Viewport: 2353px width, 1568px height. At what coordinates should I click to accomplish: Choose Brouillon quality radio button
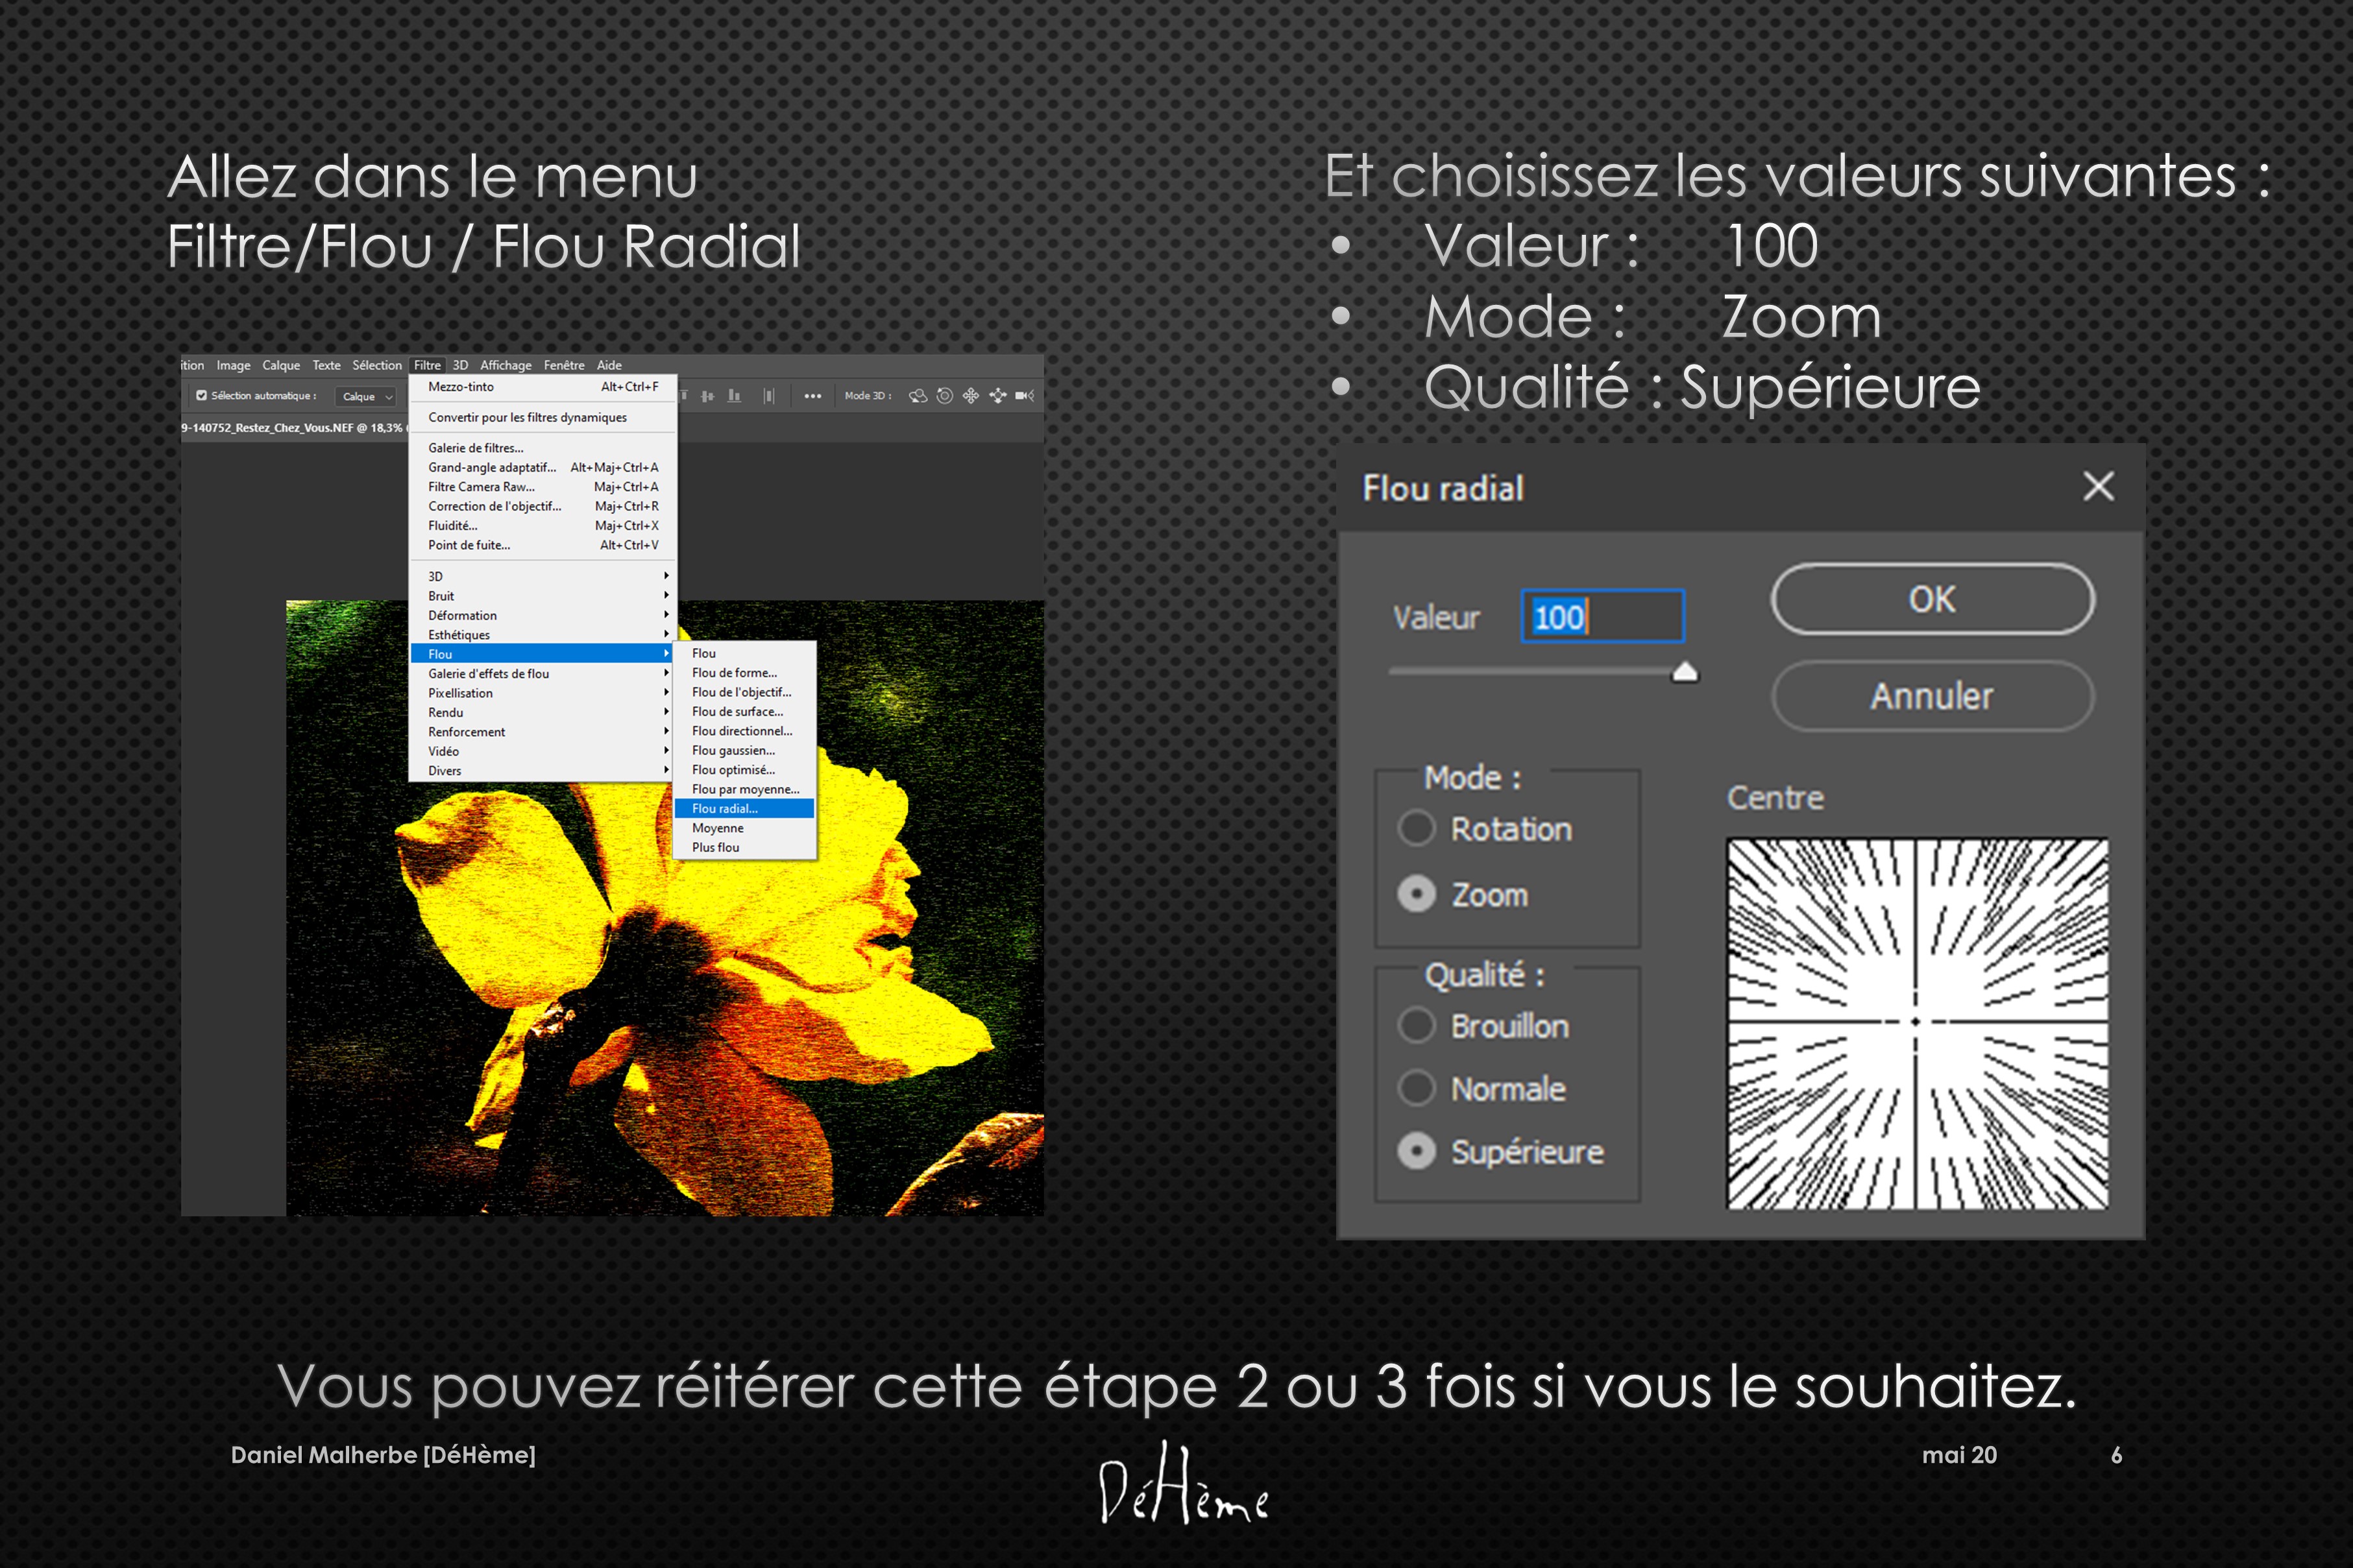[1416, 1025]
